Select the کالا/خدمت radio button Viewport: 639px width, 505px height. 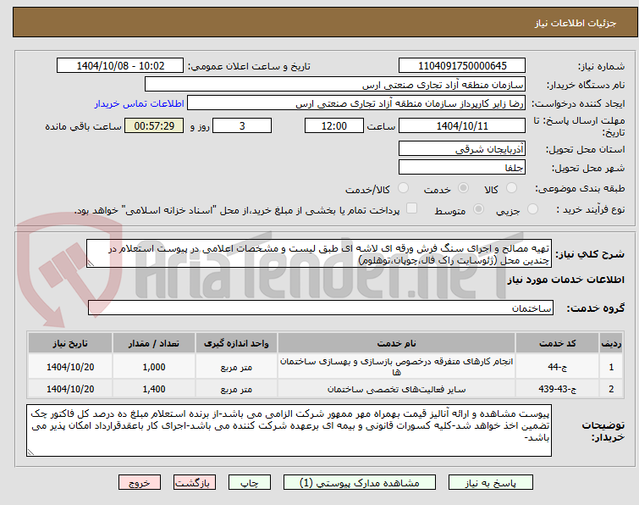coord(403,188)
